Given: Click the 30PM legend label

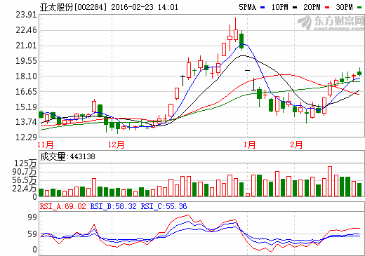Looking at the screenshot, I should (344, 7).
